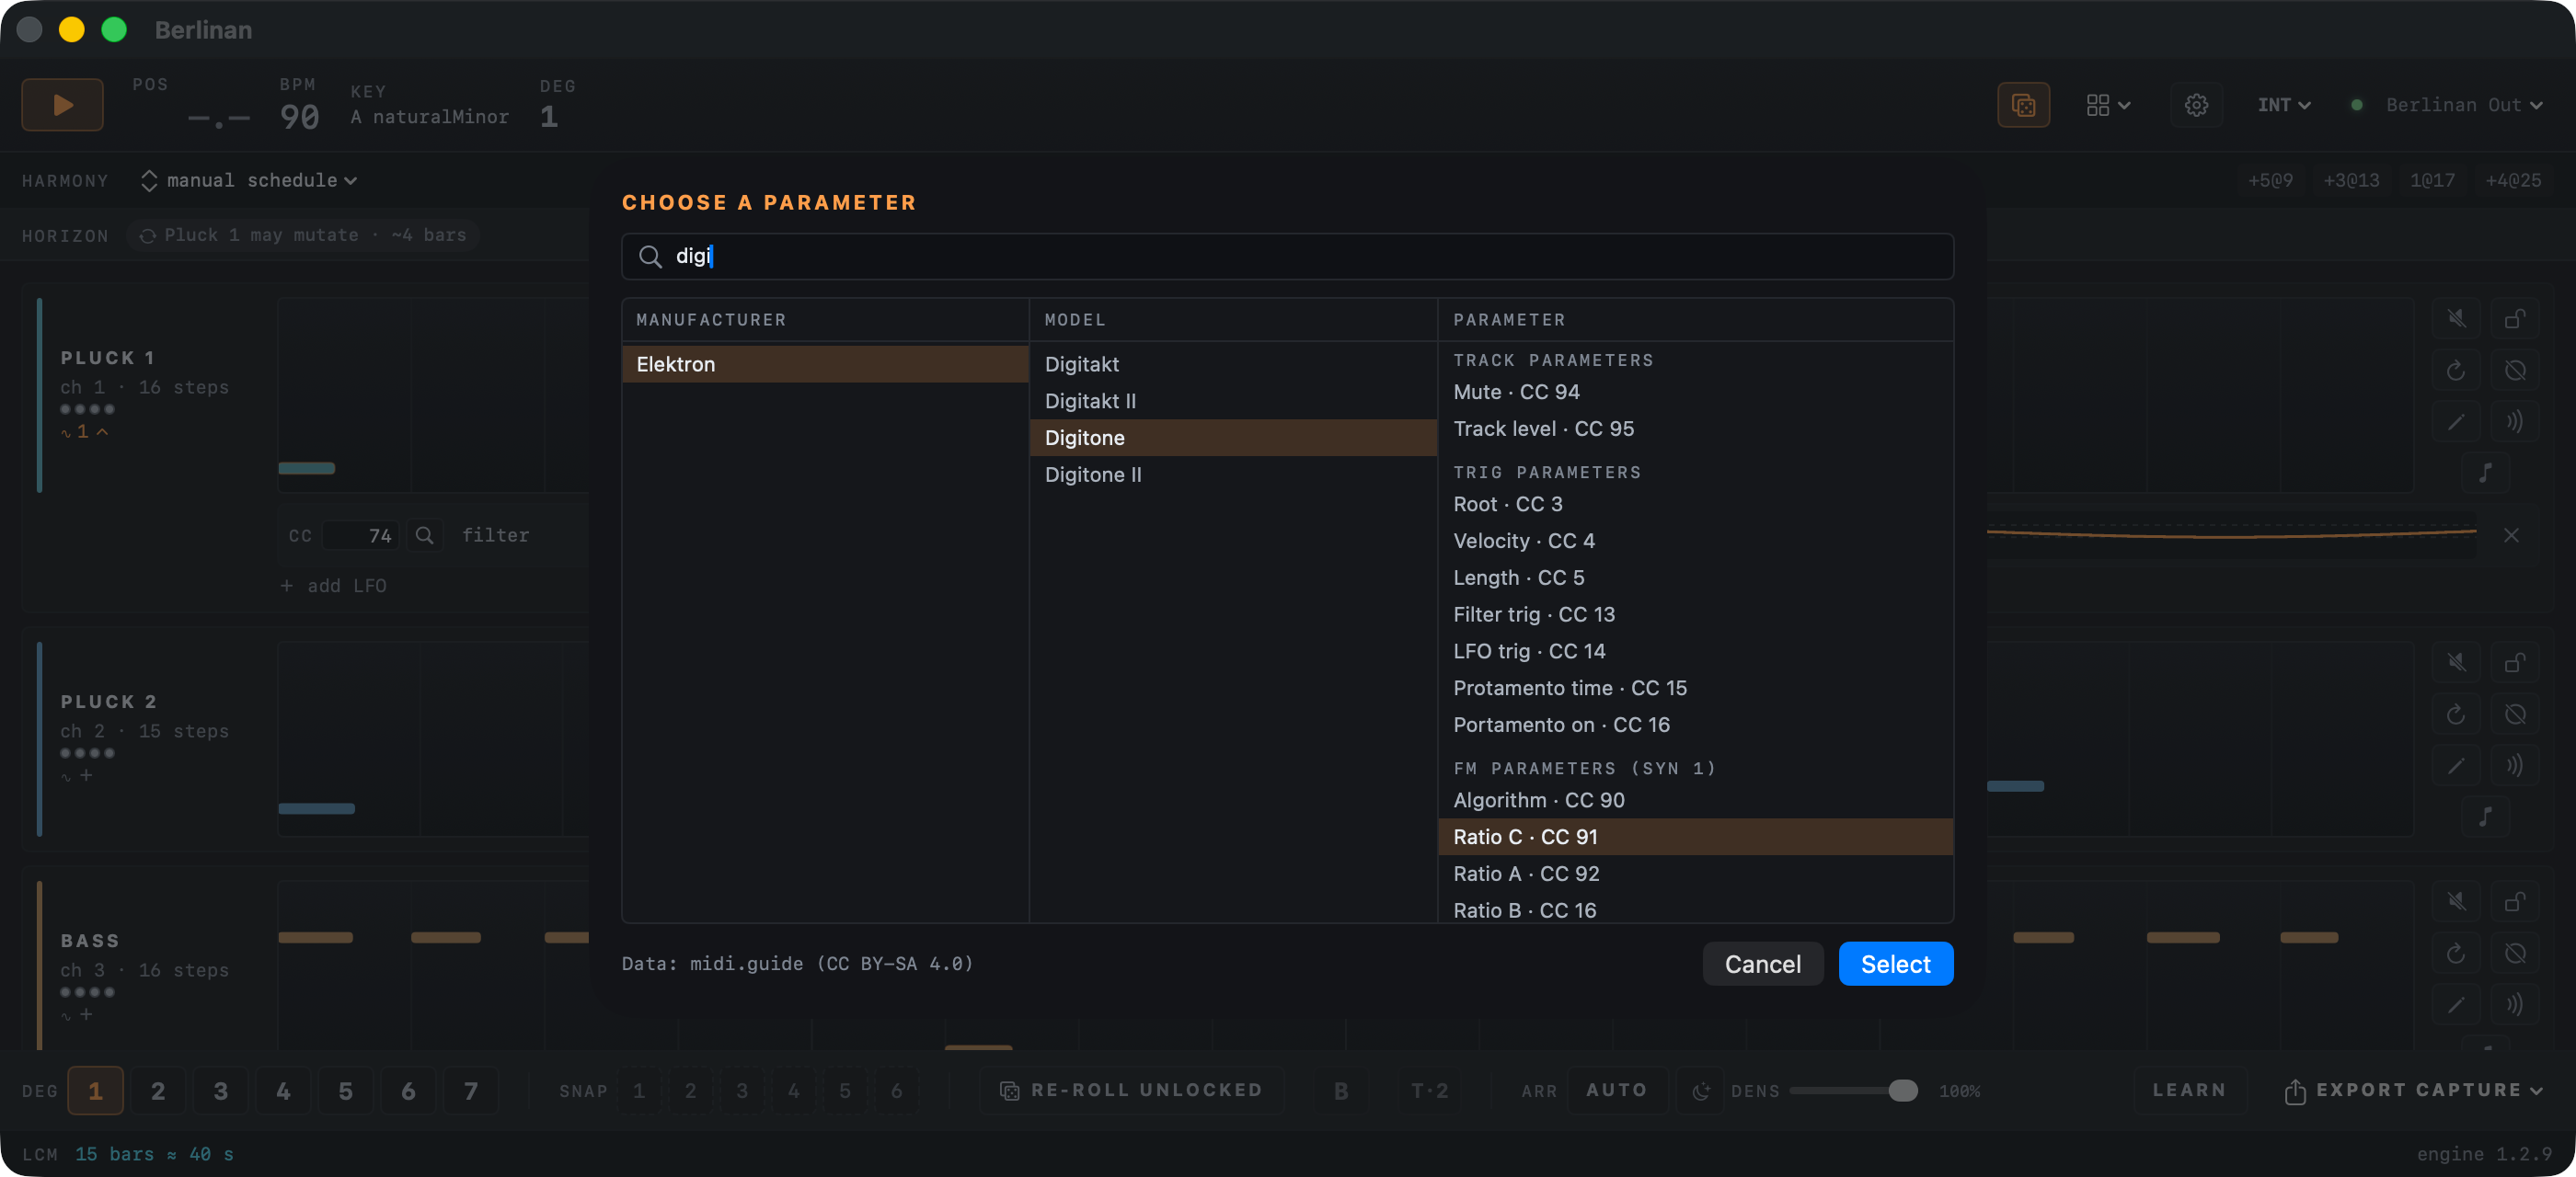Click the RE-ROLL UNLOCKED button
The height and width of the screenshot is (1177, 2576).
tap(1131, 1090)
